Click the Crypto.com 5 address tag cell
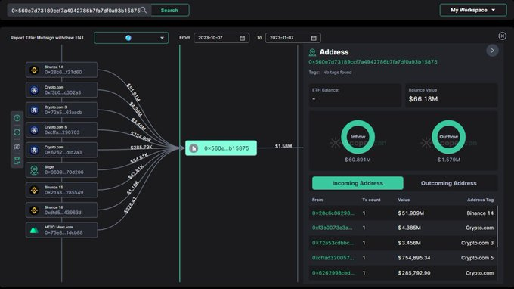 point(477,258)
